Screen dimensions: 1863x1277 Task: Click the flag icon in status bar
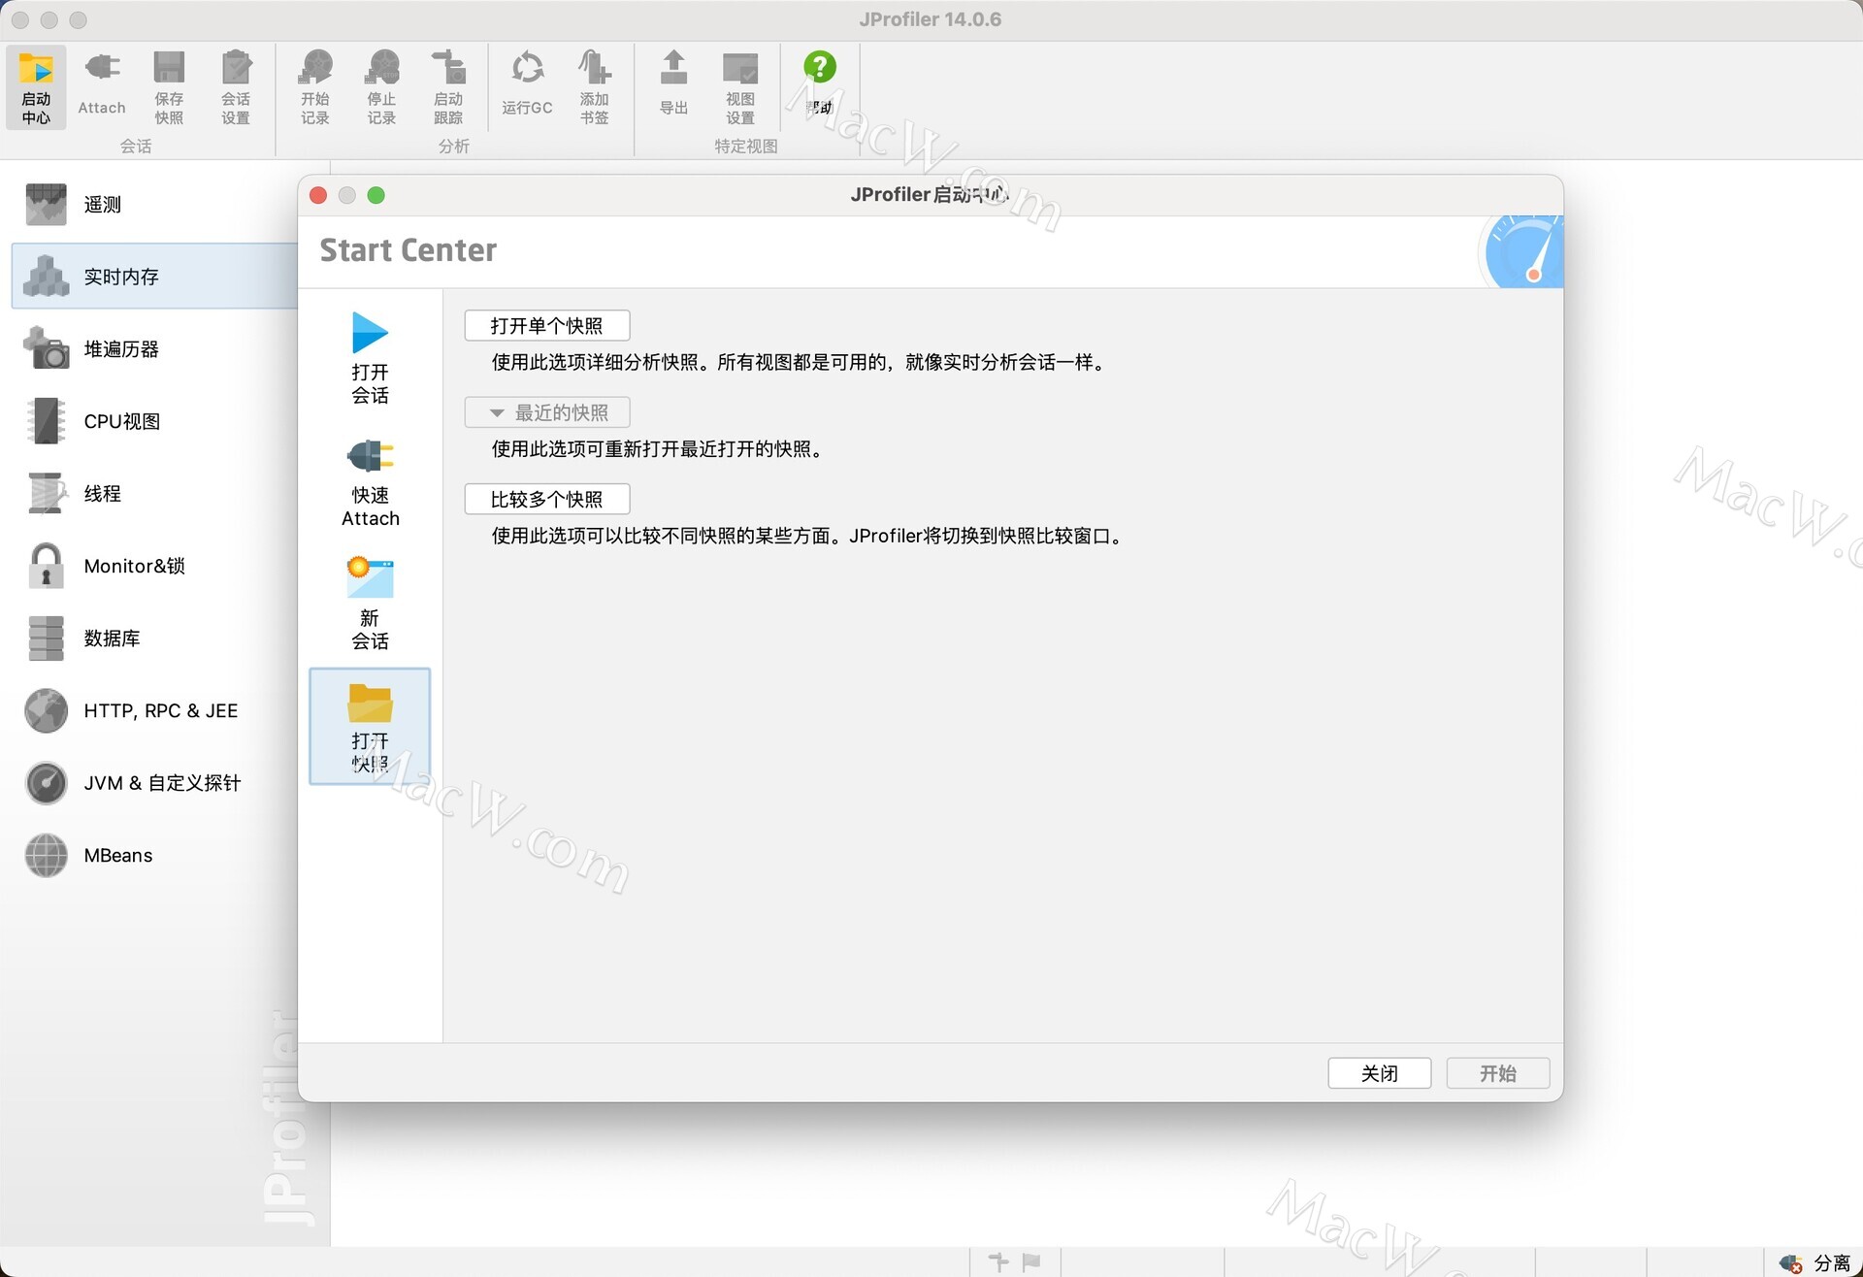pos(1031,1261)
